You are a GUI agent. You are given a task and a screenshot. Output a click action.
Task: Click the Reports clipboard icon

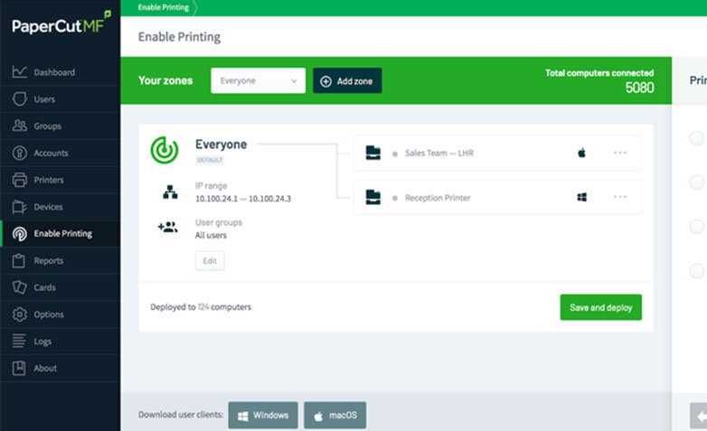pyautogui.click(x=18, y=260)
